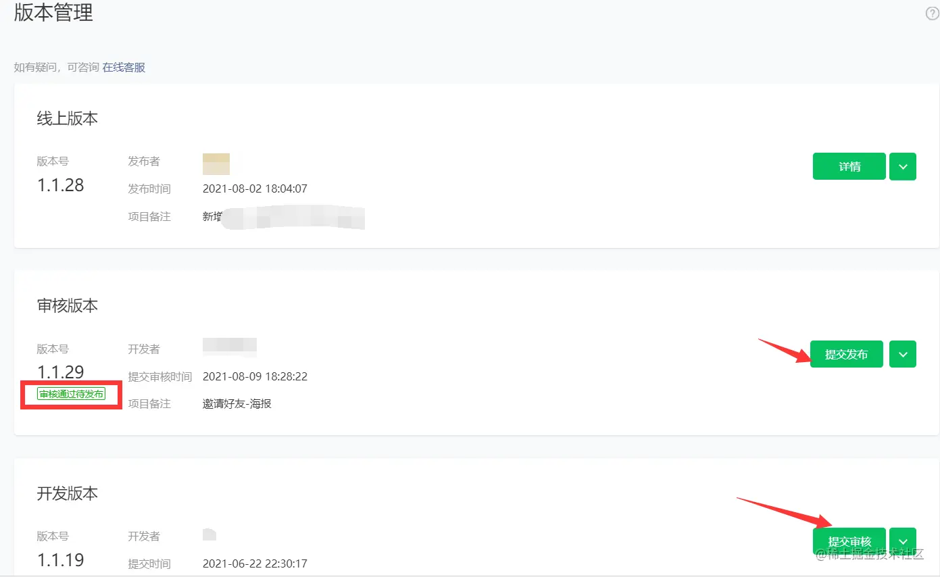Select version number 1.1.19
Screen dimensions: 940x577
[x=61, y=559]
